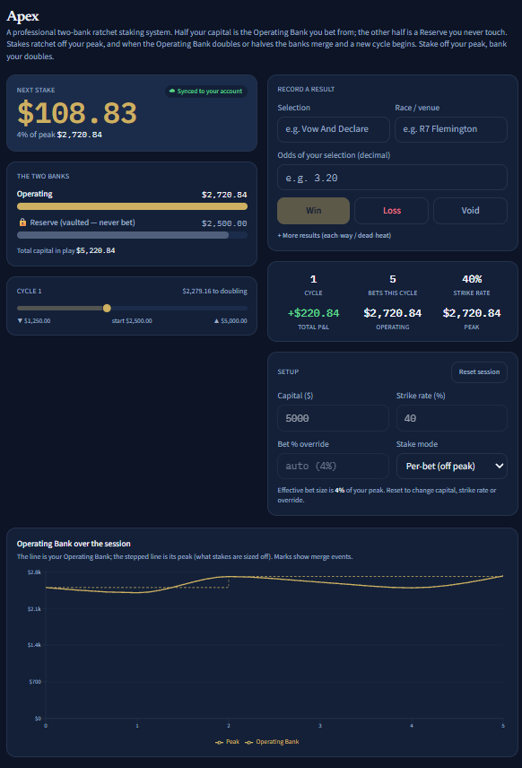Image resolution: width=522 pixels, height=768 pixels.
Task: Click the $2,279.16 to doubling text
Action: coord(214,292)
